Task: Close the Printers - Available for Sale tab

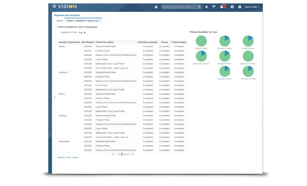Action: pyautogui.click(x=100, y=21)
